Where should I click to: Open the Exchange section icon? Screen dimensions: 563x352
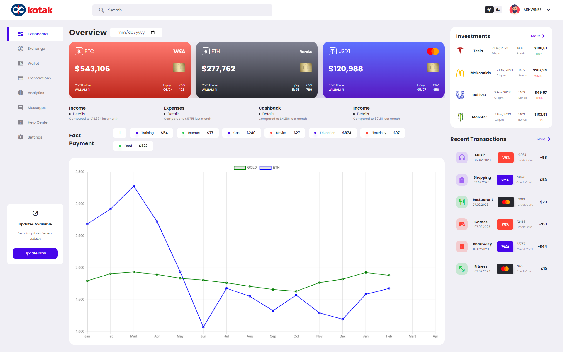21,48
